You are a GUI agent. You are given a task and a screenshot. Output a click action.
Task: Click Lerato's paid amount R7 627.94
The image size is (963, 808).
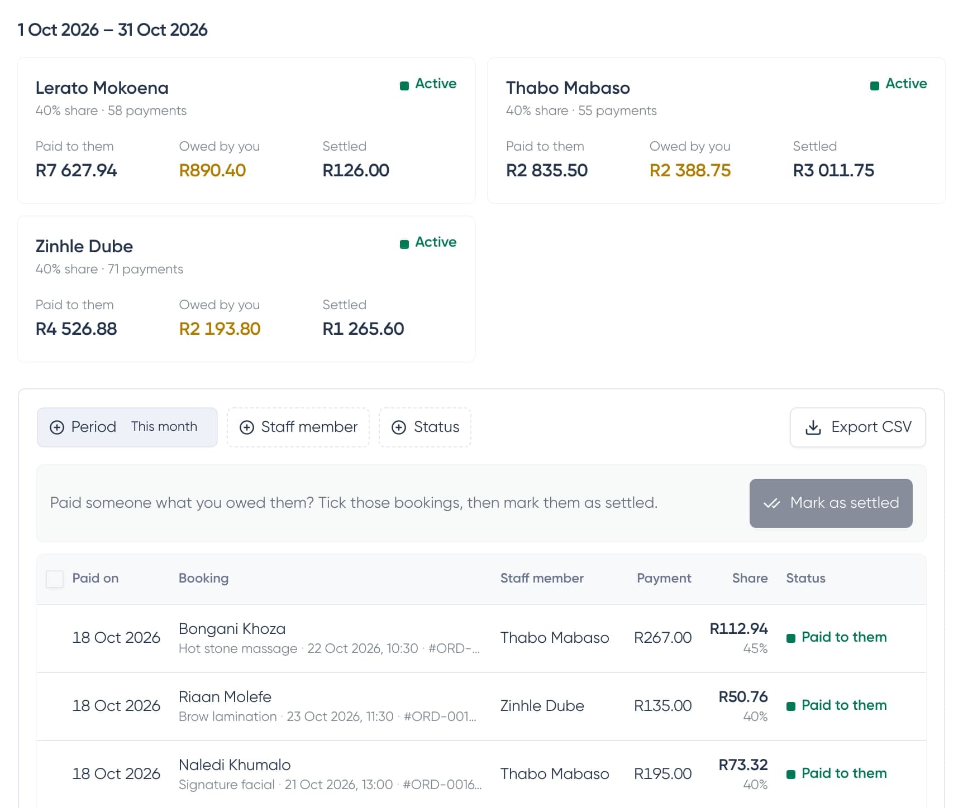coord(76,170)
